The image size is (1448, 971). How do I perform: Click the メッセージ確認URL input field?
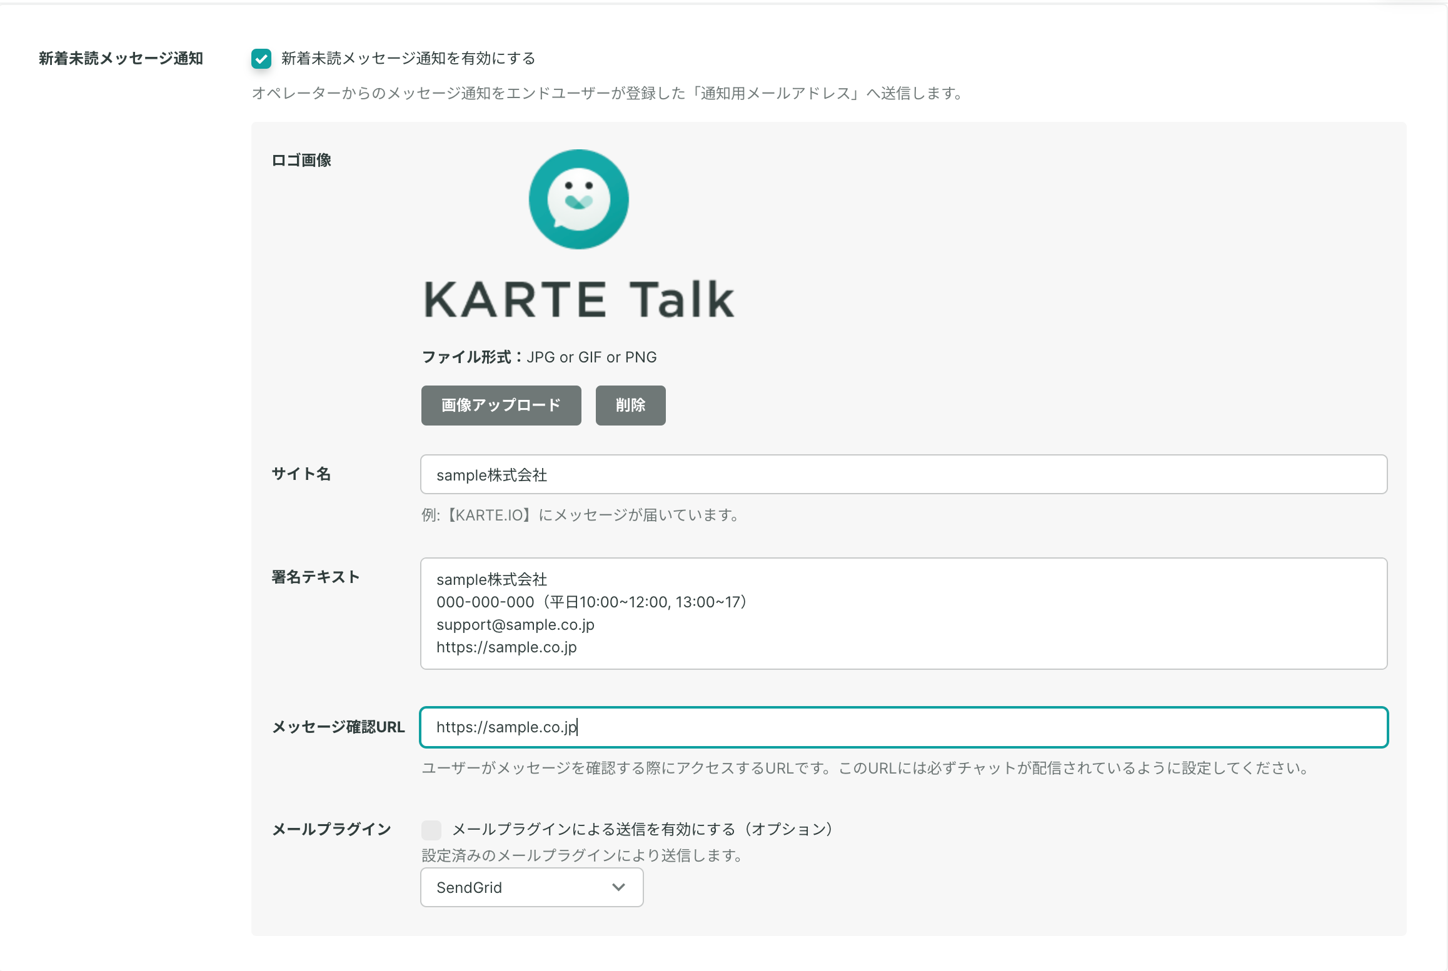(x=904, y=727)
